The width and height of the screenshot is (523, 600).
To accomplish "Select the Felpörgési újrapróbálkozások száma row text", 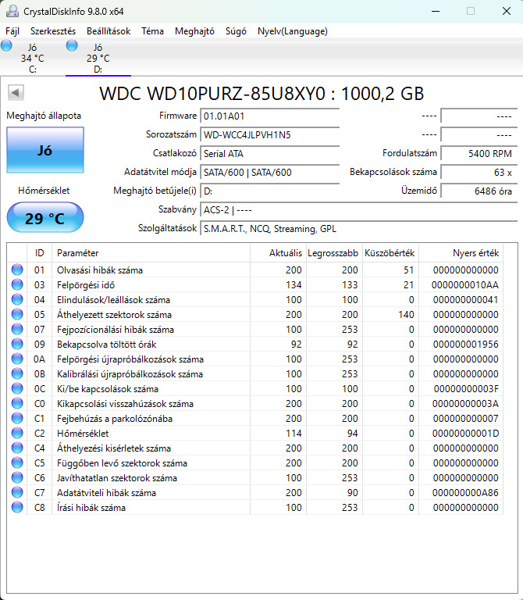I will tap(130, 359).
